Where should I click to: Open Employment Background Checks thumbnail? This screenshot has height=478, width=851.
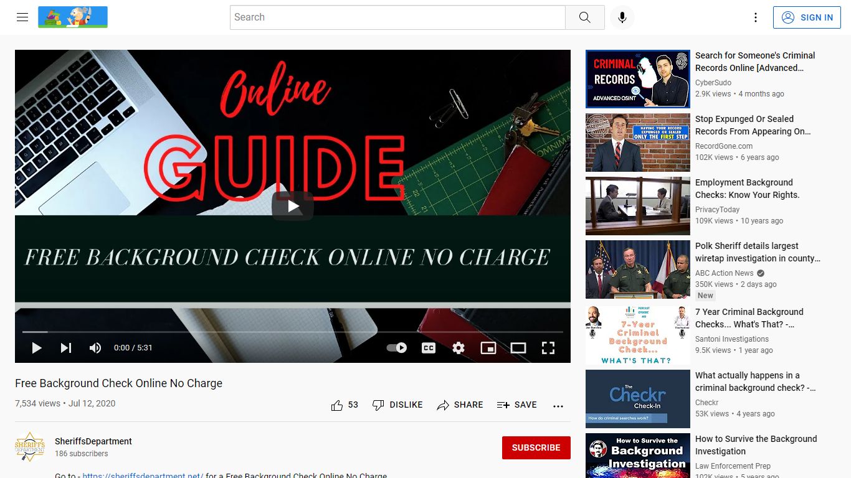click(x=638, y=206)
